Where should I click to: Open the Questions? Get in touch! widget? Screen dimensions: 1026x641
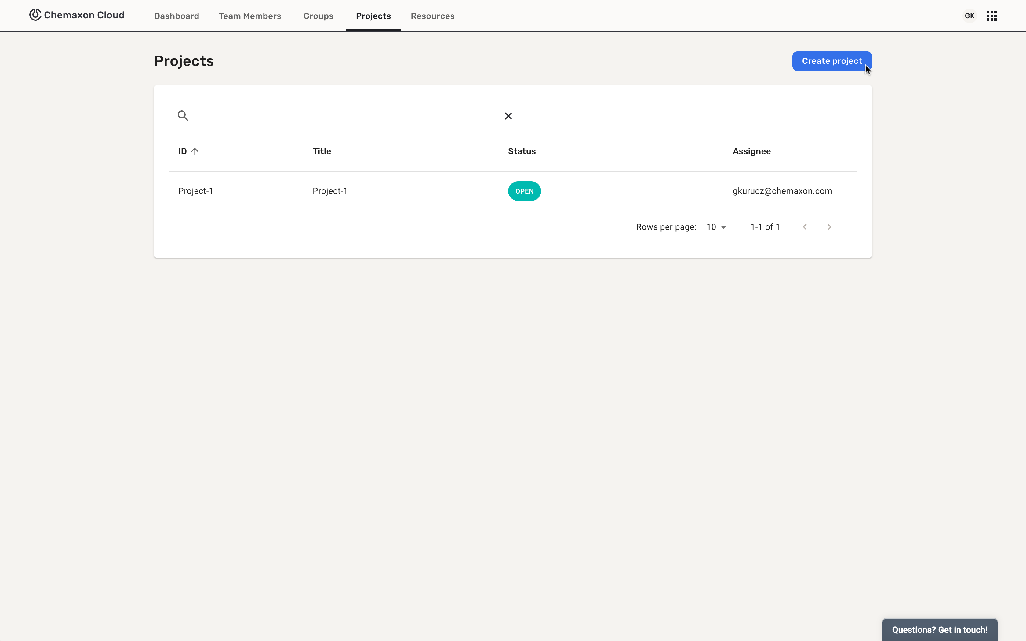click(939, 629)
